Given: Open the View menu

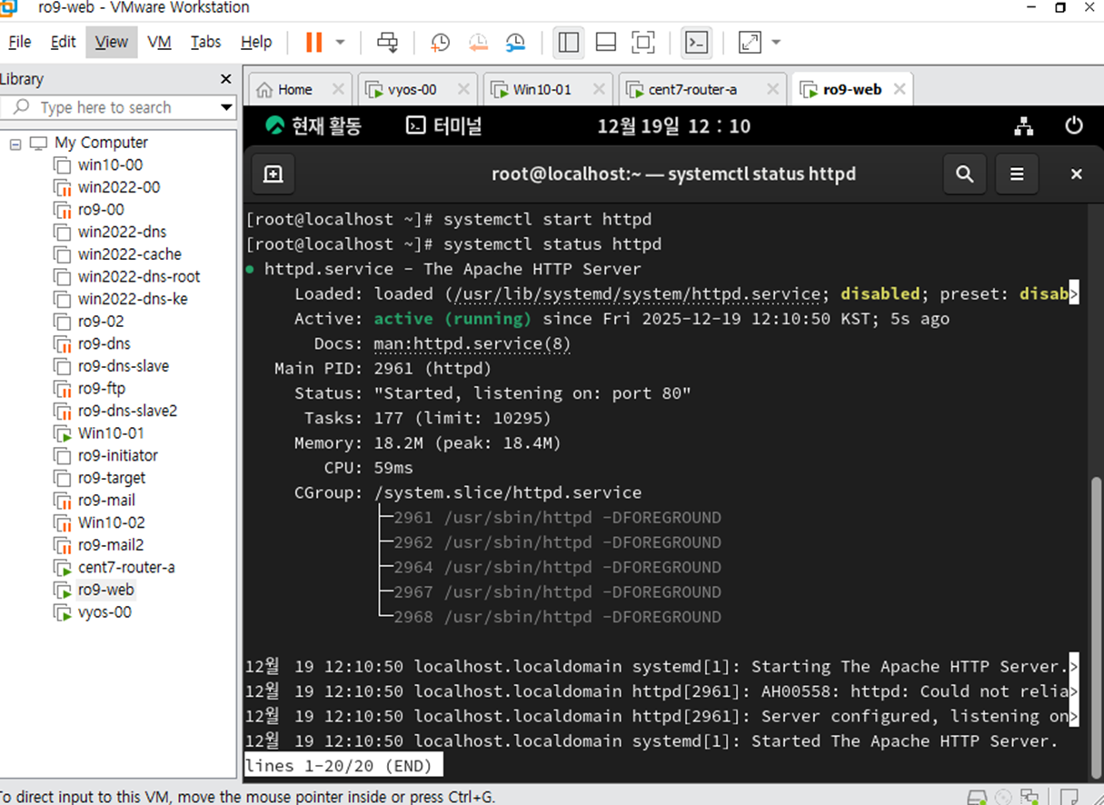Looking at the screenshot, I should pyautogui.click(x=112, y=42).
